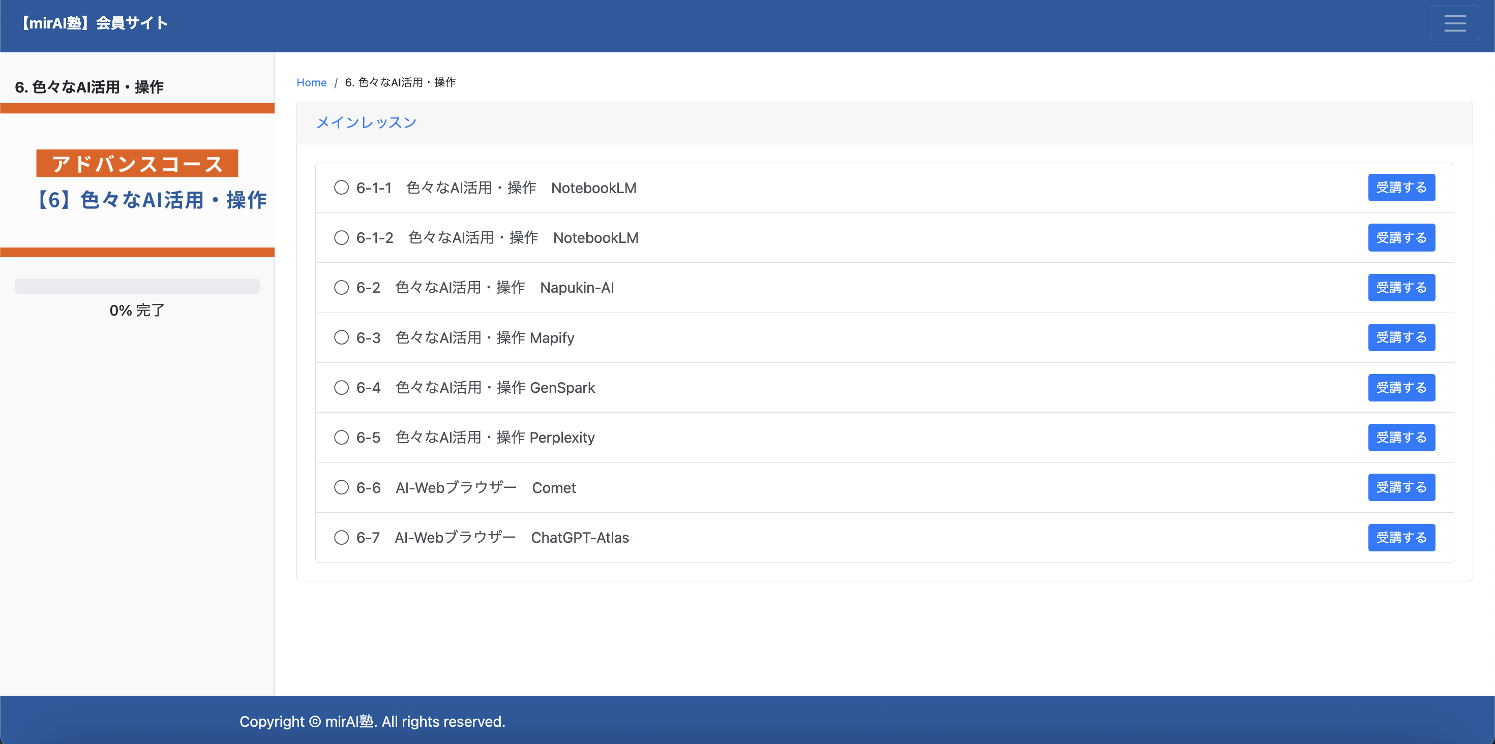The height and width of the screenshot is (744, 1495).
Task: Check the circle beside 6-6 Comet
Action: point(341,487)
